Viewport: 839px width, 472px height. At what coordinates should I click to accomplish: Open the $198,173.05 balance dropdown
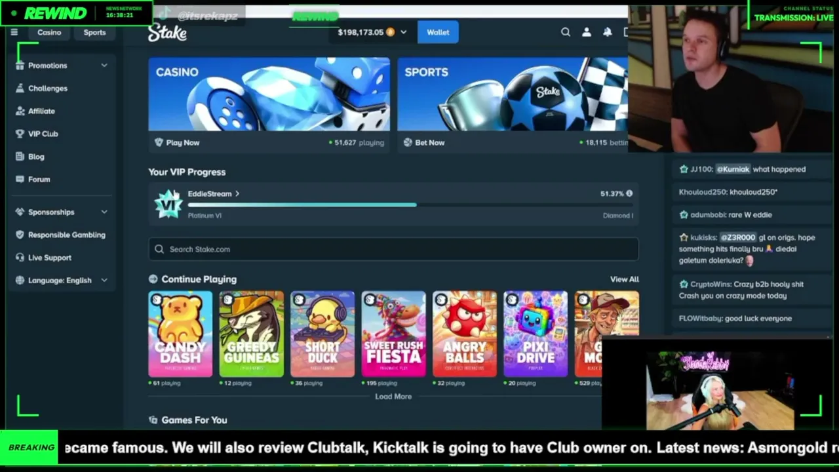[372, 32]
